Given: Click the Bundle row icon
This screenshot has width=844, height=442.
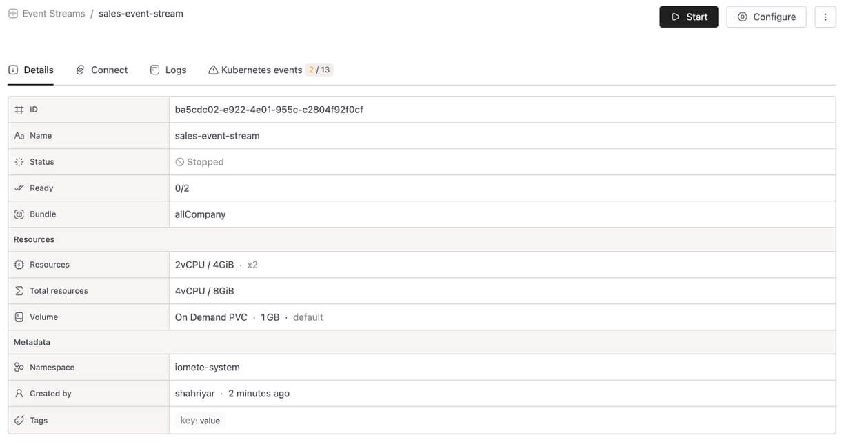Looking at the screenshot, I should (x=19, y=214).
